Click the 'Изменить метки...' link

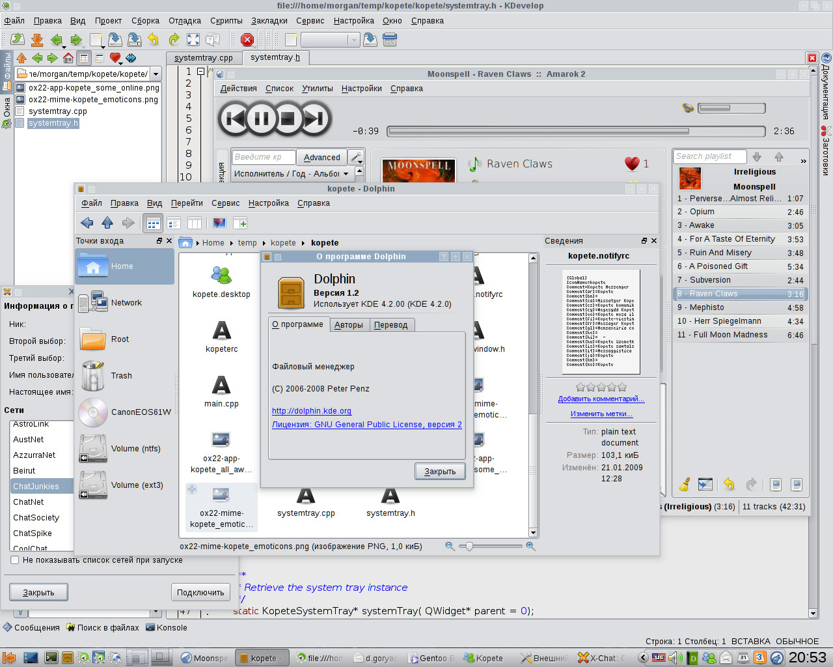click(601, 414)
